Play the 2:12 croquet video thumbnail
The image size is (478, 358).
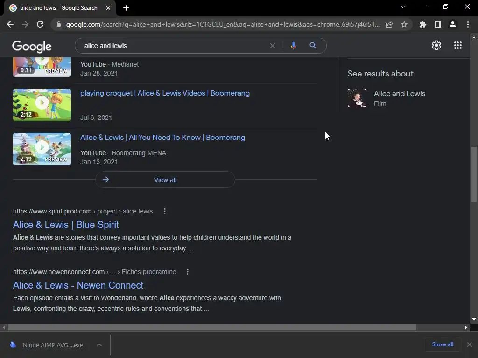pos(42,105)
